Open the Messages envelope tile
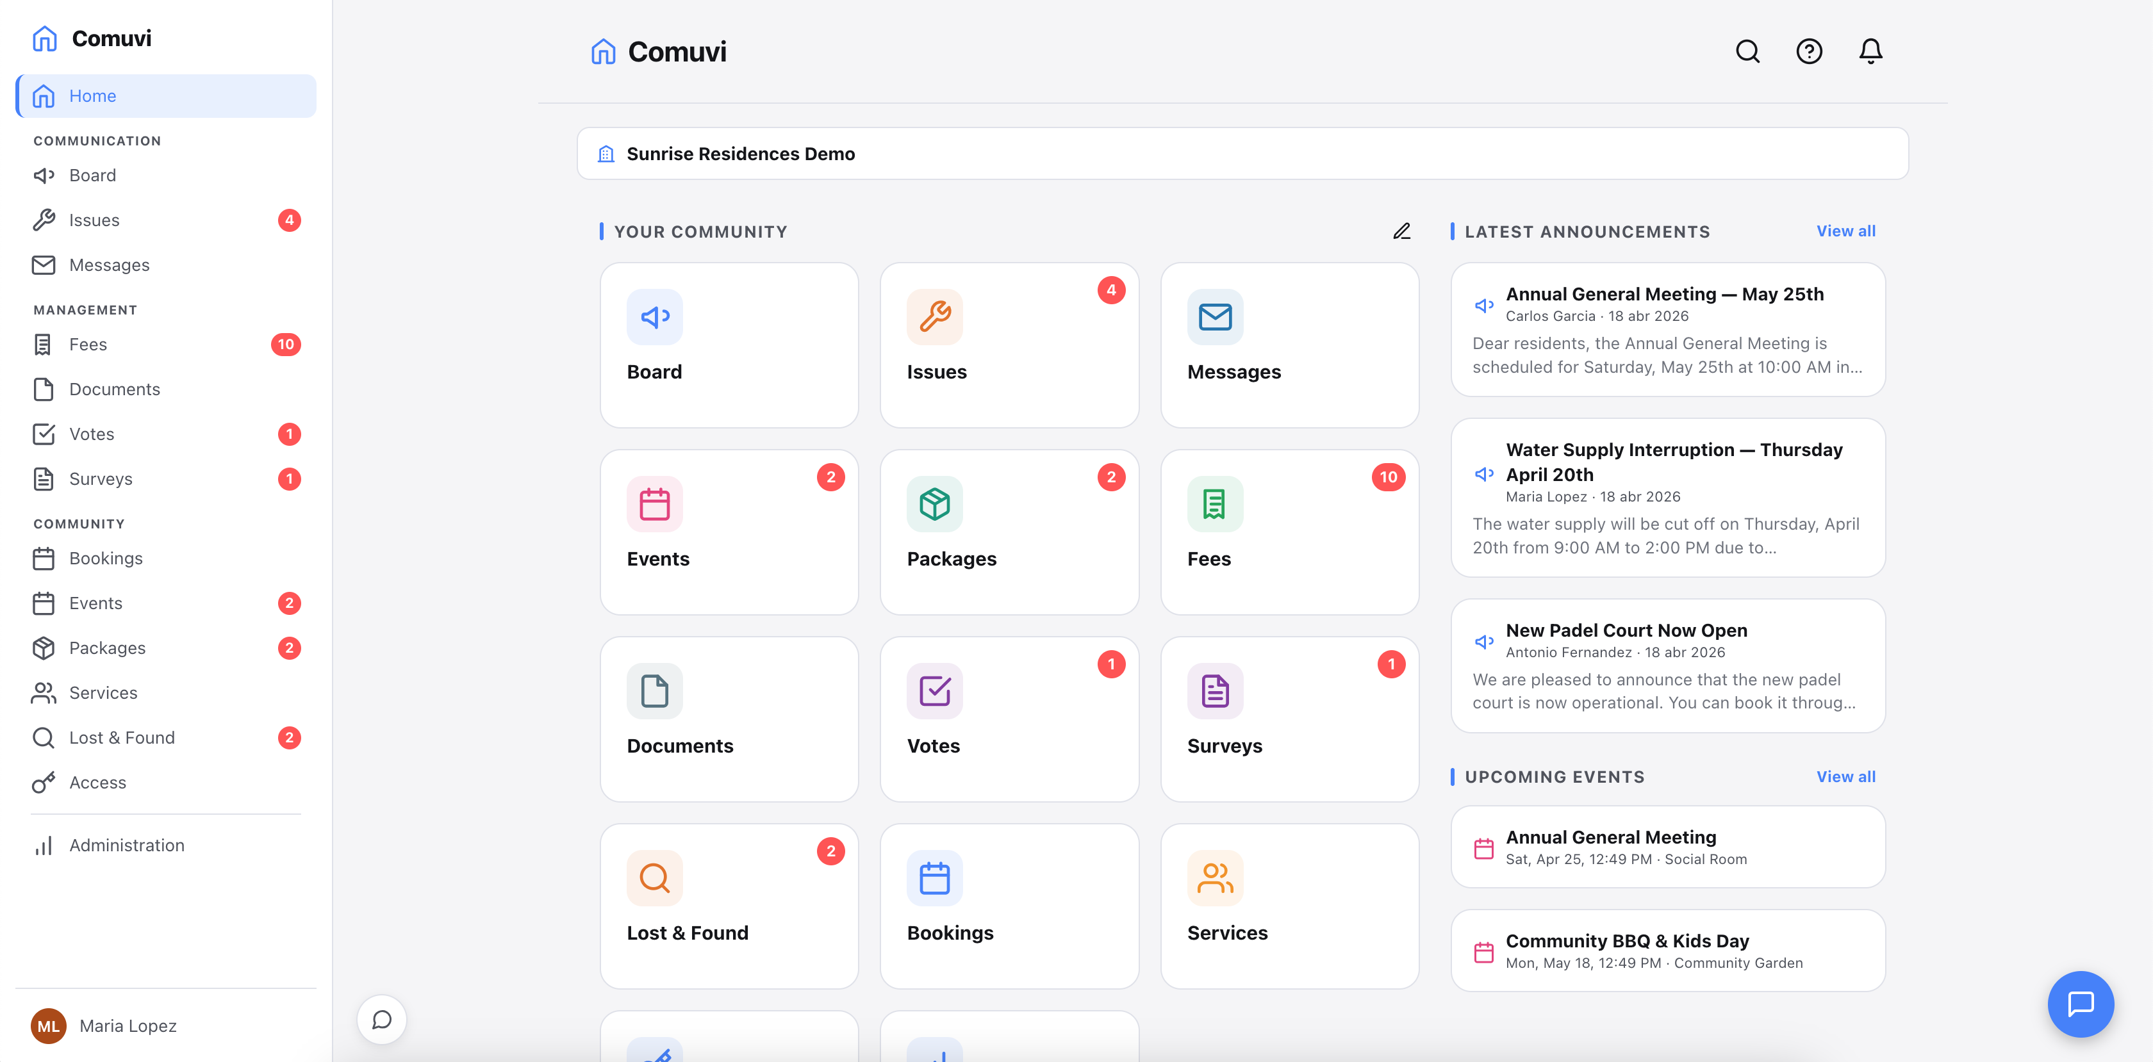This screenshot has width=2153, height=1062. pyautogui.click(x=1289, y=345)
